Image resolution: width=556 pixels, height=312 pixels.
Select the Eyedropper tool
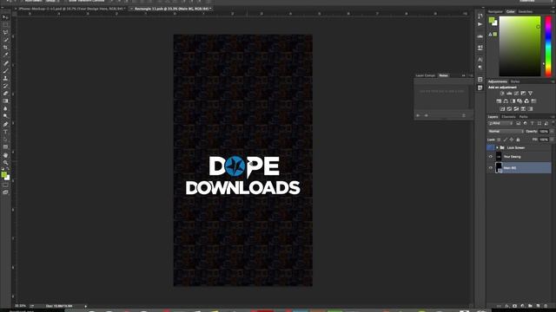coord(5,55)
